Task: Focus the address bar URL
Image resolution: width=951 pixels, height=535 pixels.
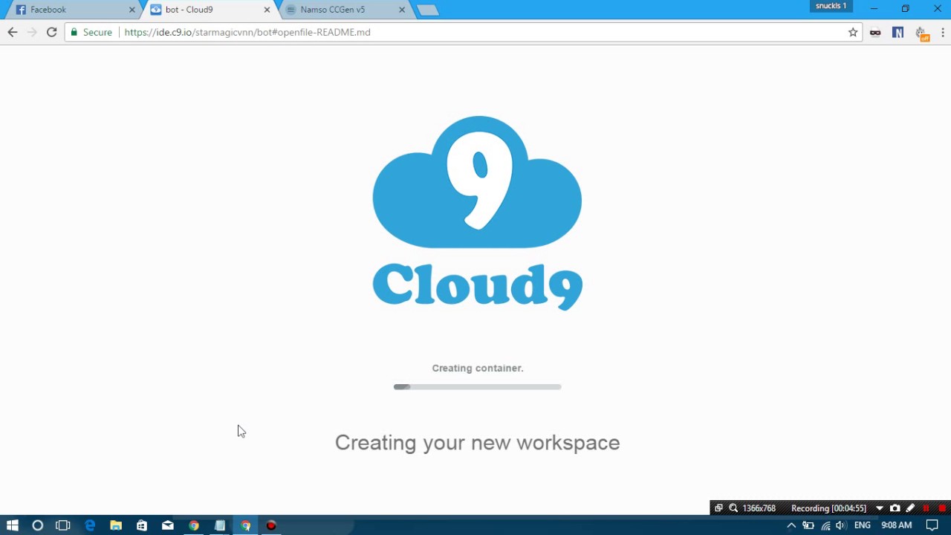Action: (x=247, y=32)
